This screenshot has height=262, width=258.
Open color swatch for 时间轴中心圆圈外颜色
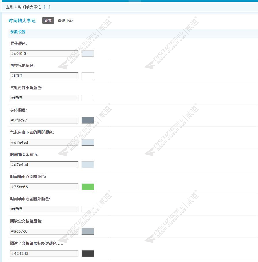pos(88,209)
